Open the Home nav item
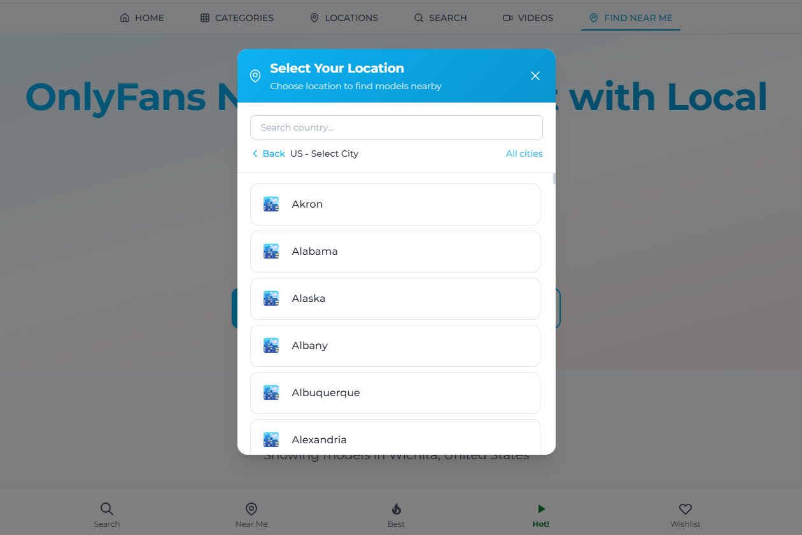The width and height of the screenshot is (802, 535). pos(142,18)
